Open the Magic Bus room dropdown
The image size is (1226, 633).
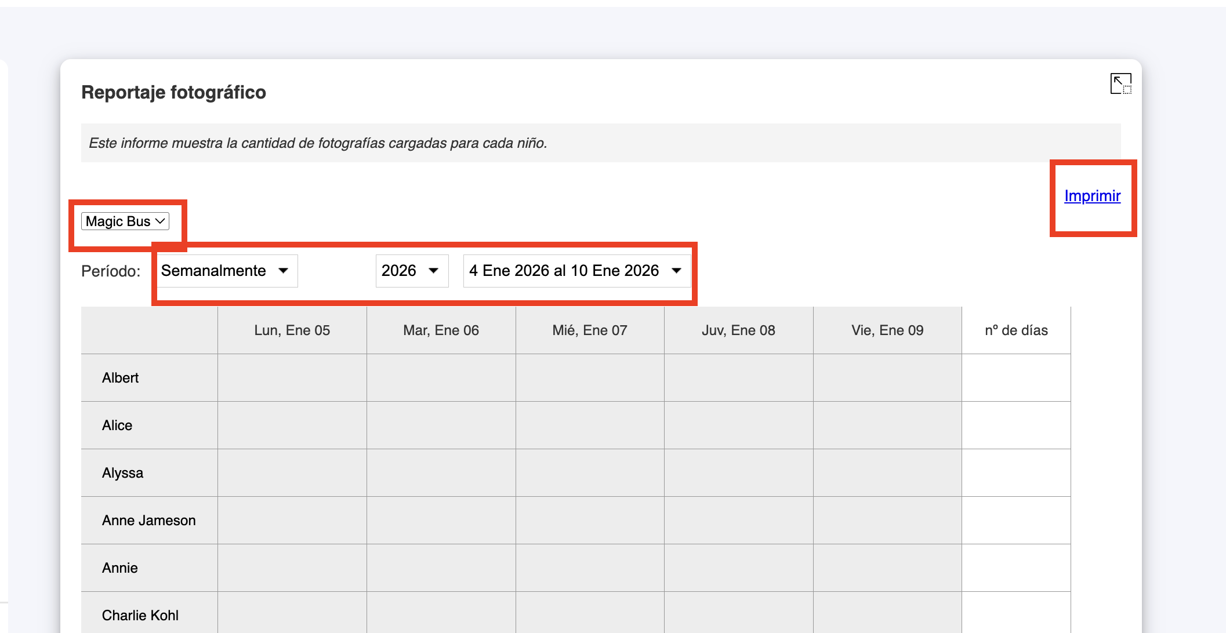(x=125, y=221)
